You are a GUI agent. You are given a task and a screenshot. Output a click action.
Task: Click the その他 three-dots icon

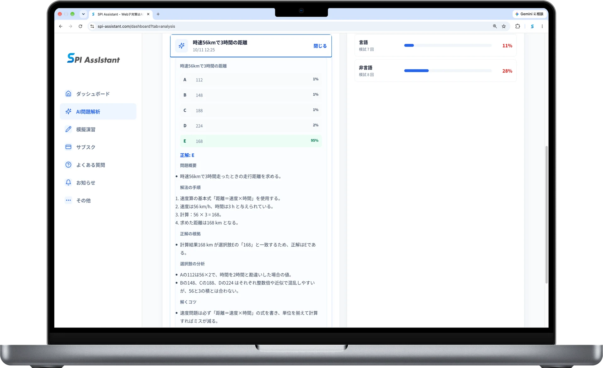click(68, 200)
